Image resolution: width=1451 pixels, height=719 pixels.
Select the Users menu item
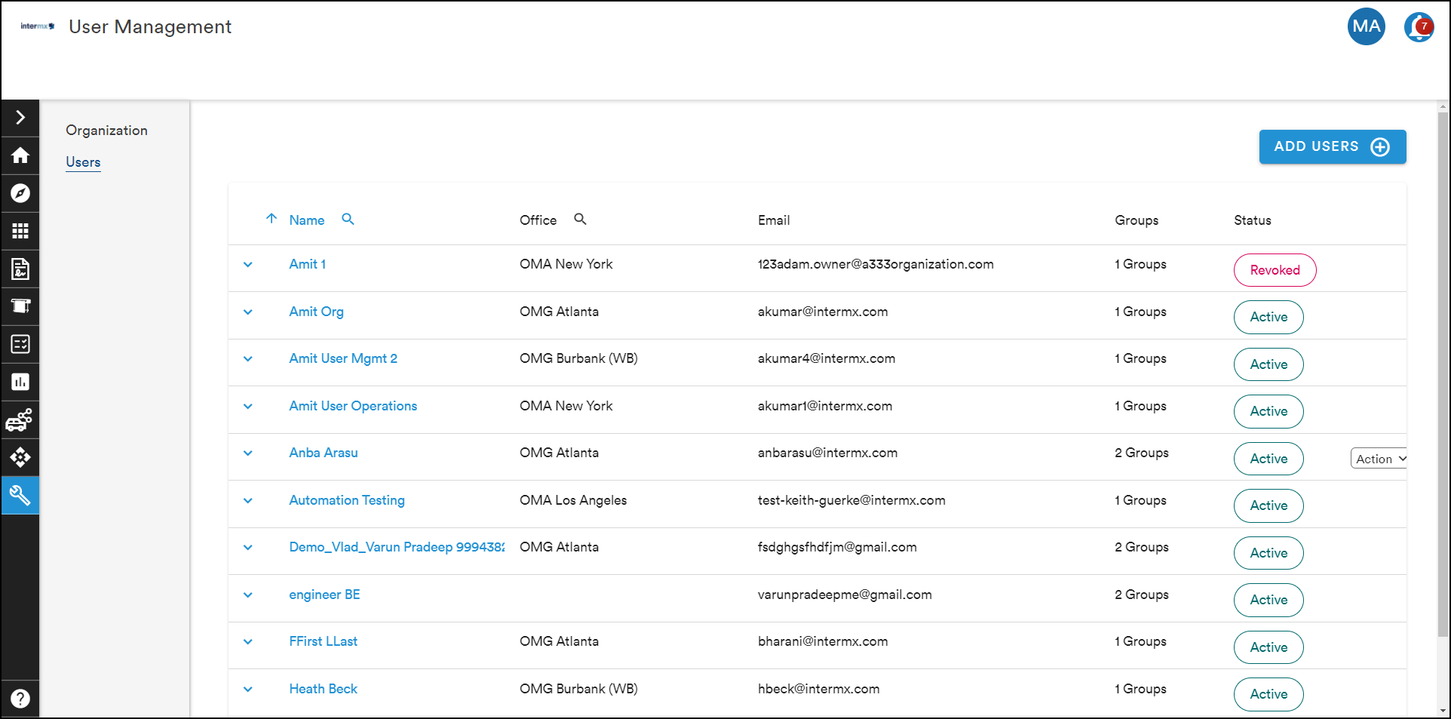tap(83, 162)
